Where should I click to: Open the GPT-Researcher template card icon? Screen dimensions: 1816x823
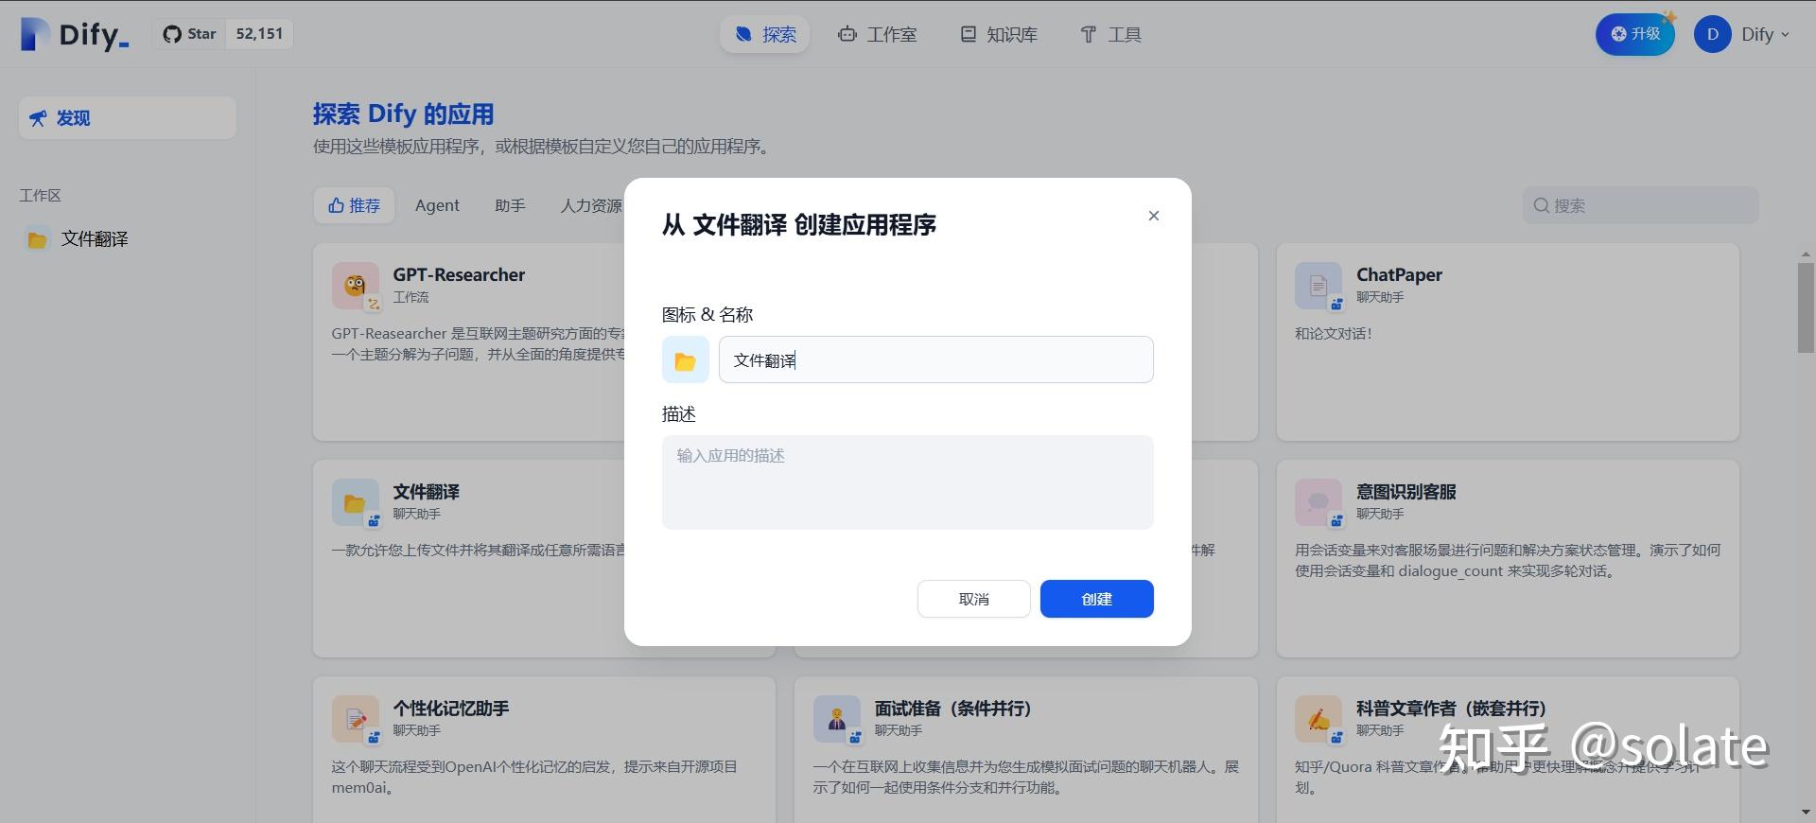point(356,286)
